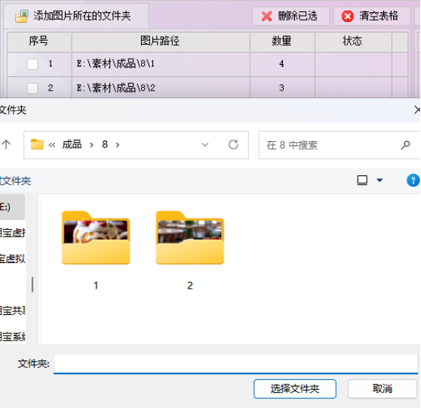
Task: Open the view options dropdown arrow
Action: click(380, 180)
